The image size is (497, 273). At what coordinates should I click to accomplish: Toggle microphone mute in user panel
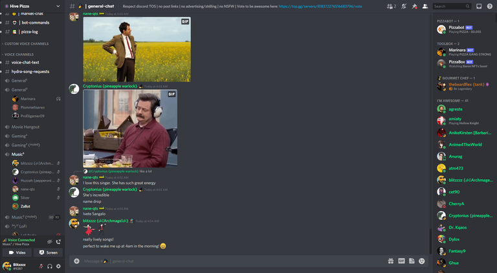41,267
